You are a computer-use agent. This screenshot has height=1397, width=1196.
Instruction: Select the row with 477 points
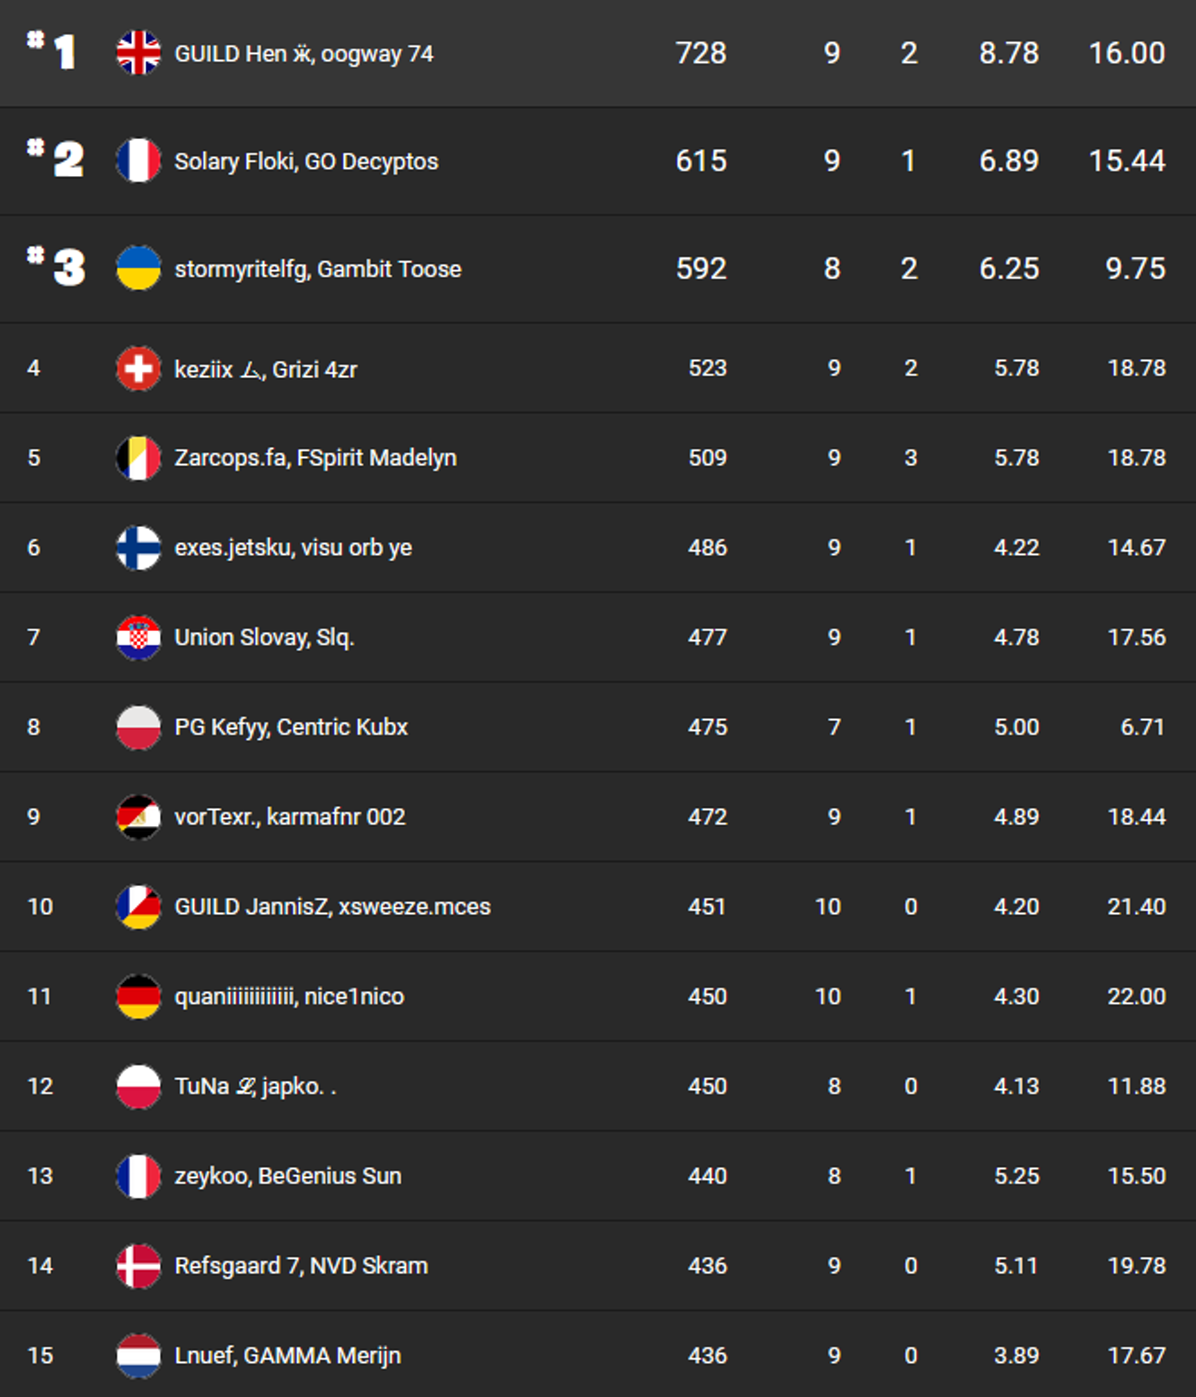click(x=598, y=637)
